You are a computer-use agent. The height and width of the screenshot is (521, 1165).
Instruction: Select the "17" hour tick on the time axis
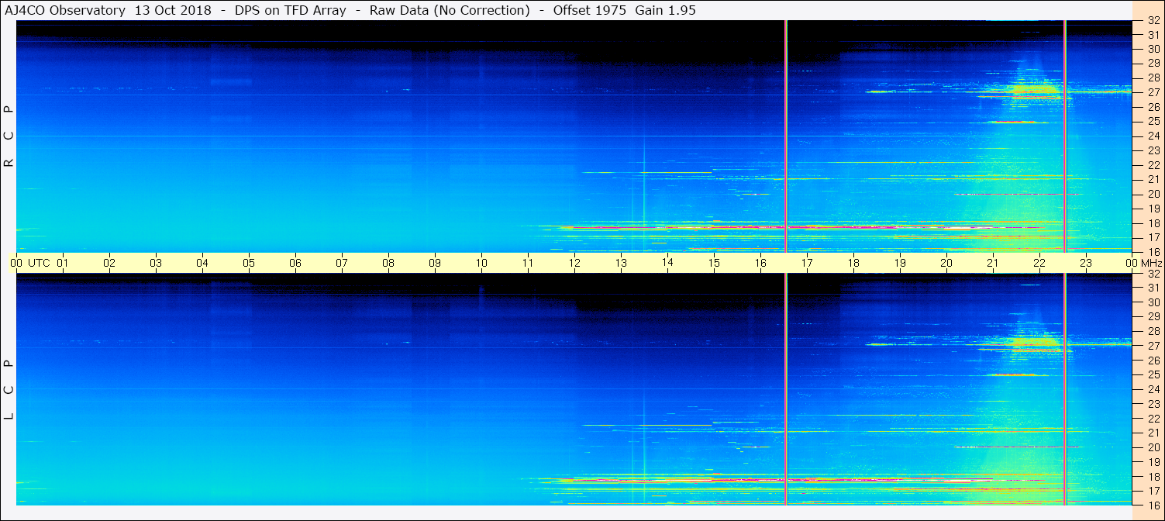(807, 263)
